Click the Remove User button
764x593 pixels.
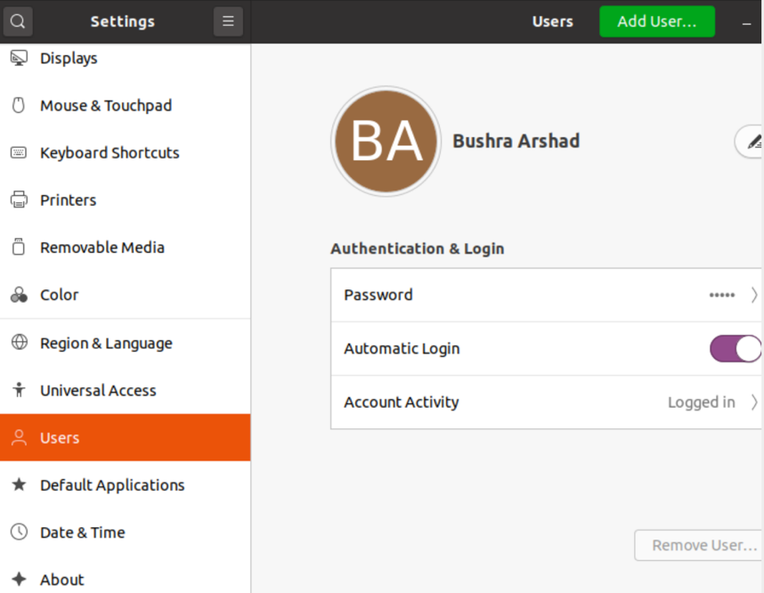click(x=700, y=546)
